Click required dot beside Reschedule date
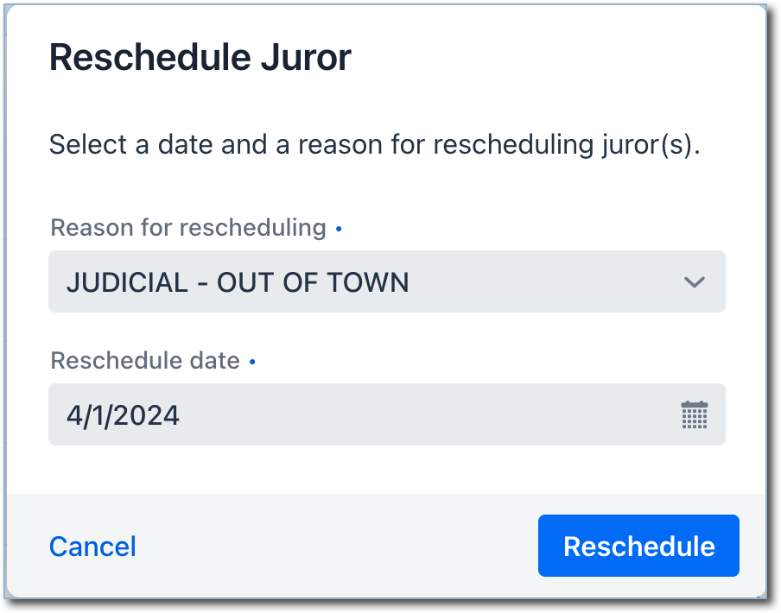The image size is (781, 613). [252, 362]
